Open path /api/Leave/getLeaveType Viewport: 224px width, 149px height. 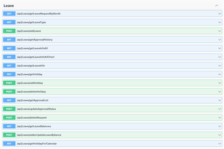pyautogui.click(x=31, y=22)
